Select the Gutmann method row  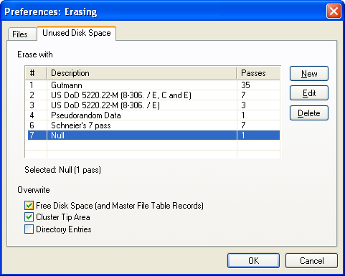(152, 85)
